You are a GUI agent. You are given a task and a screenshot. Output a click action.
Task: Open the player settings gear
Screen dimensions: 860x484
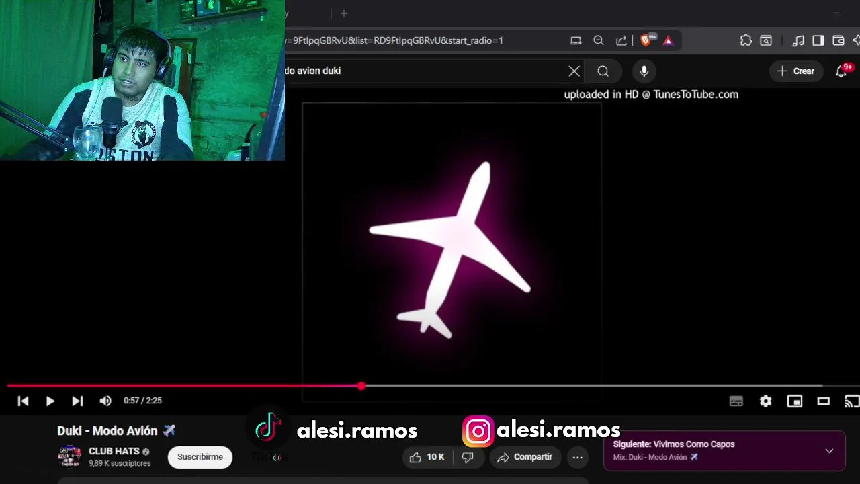(766, 401)
